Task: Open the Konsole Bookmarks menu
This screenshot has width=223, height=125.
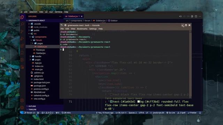Action: 82,29
